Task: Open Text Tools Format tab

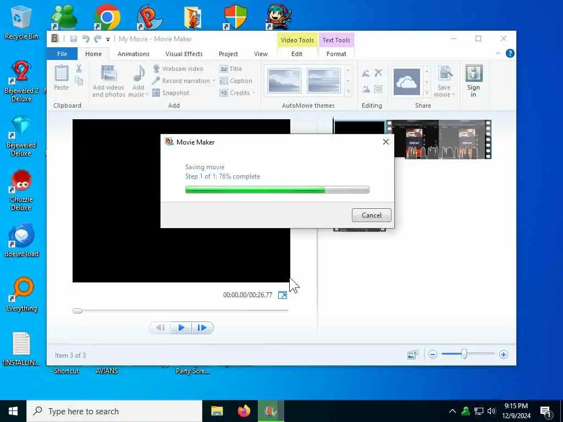Action: tap(336, 54)
